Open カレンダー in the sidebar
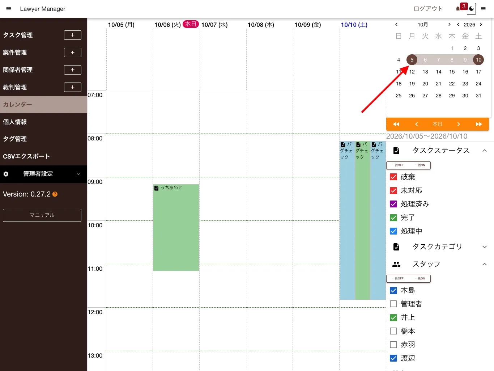 click(x=43, y=105)
